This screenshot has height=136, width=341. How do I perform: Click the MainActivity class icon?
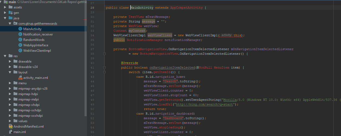pos(20,29)
